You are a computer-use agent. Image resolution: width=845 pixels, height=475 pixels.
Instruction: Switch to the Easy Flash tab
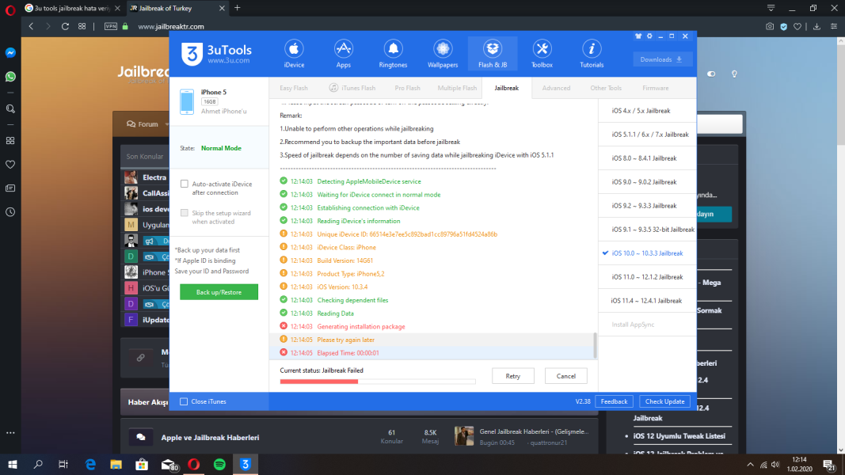294,88
